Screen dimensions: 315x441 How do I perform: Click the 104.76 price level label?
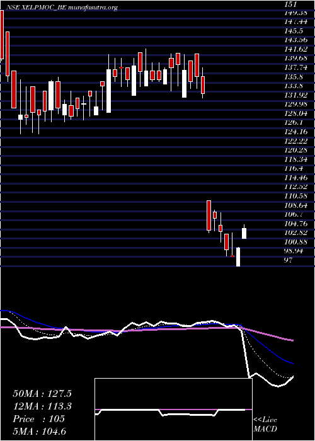296,224
